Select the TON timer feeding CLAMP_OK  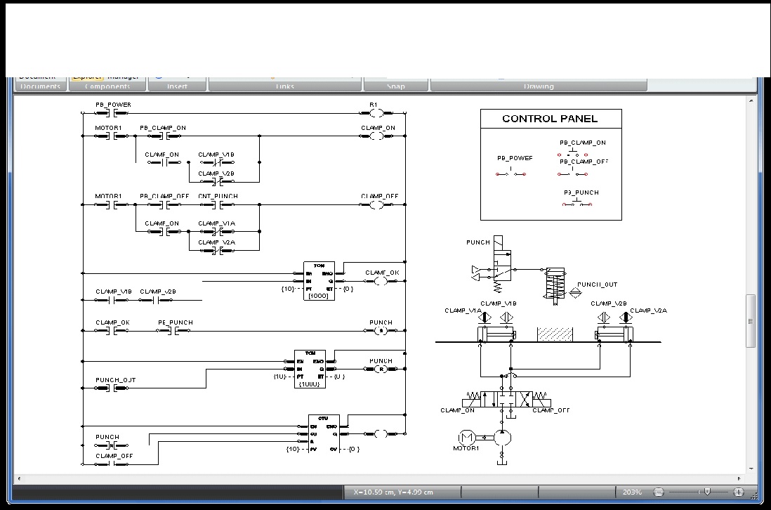click(x=319, y=281)
